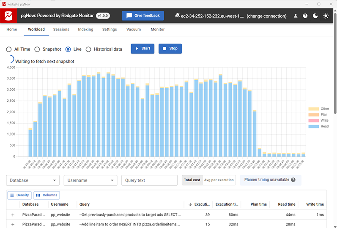Screen dimensions: 337x228
Task: Click the Read legend color swatch
Action: (x=313, y=127)
